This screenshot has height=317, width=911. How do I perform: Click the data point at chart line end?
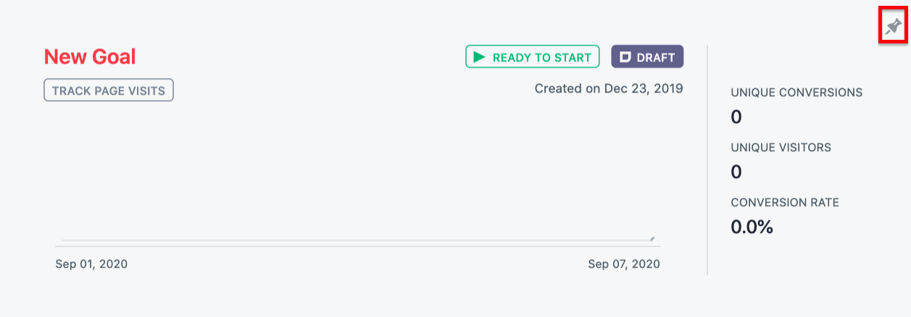[652, 237]
